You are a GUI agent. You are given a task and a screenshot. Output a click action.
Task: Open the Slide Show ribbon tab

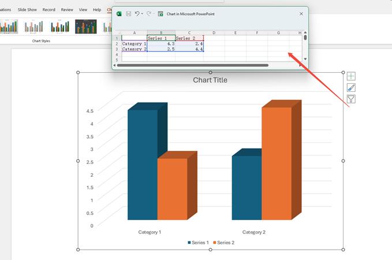[27, 10]
